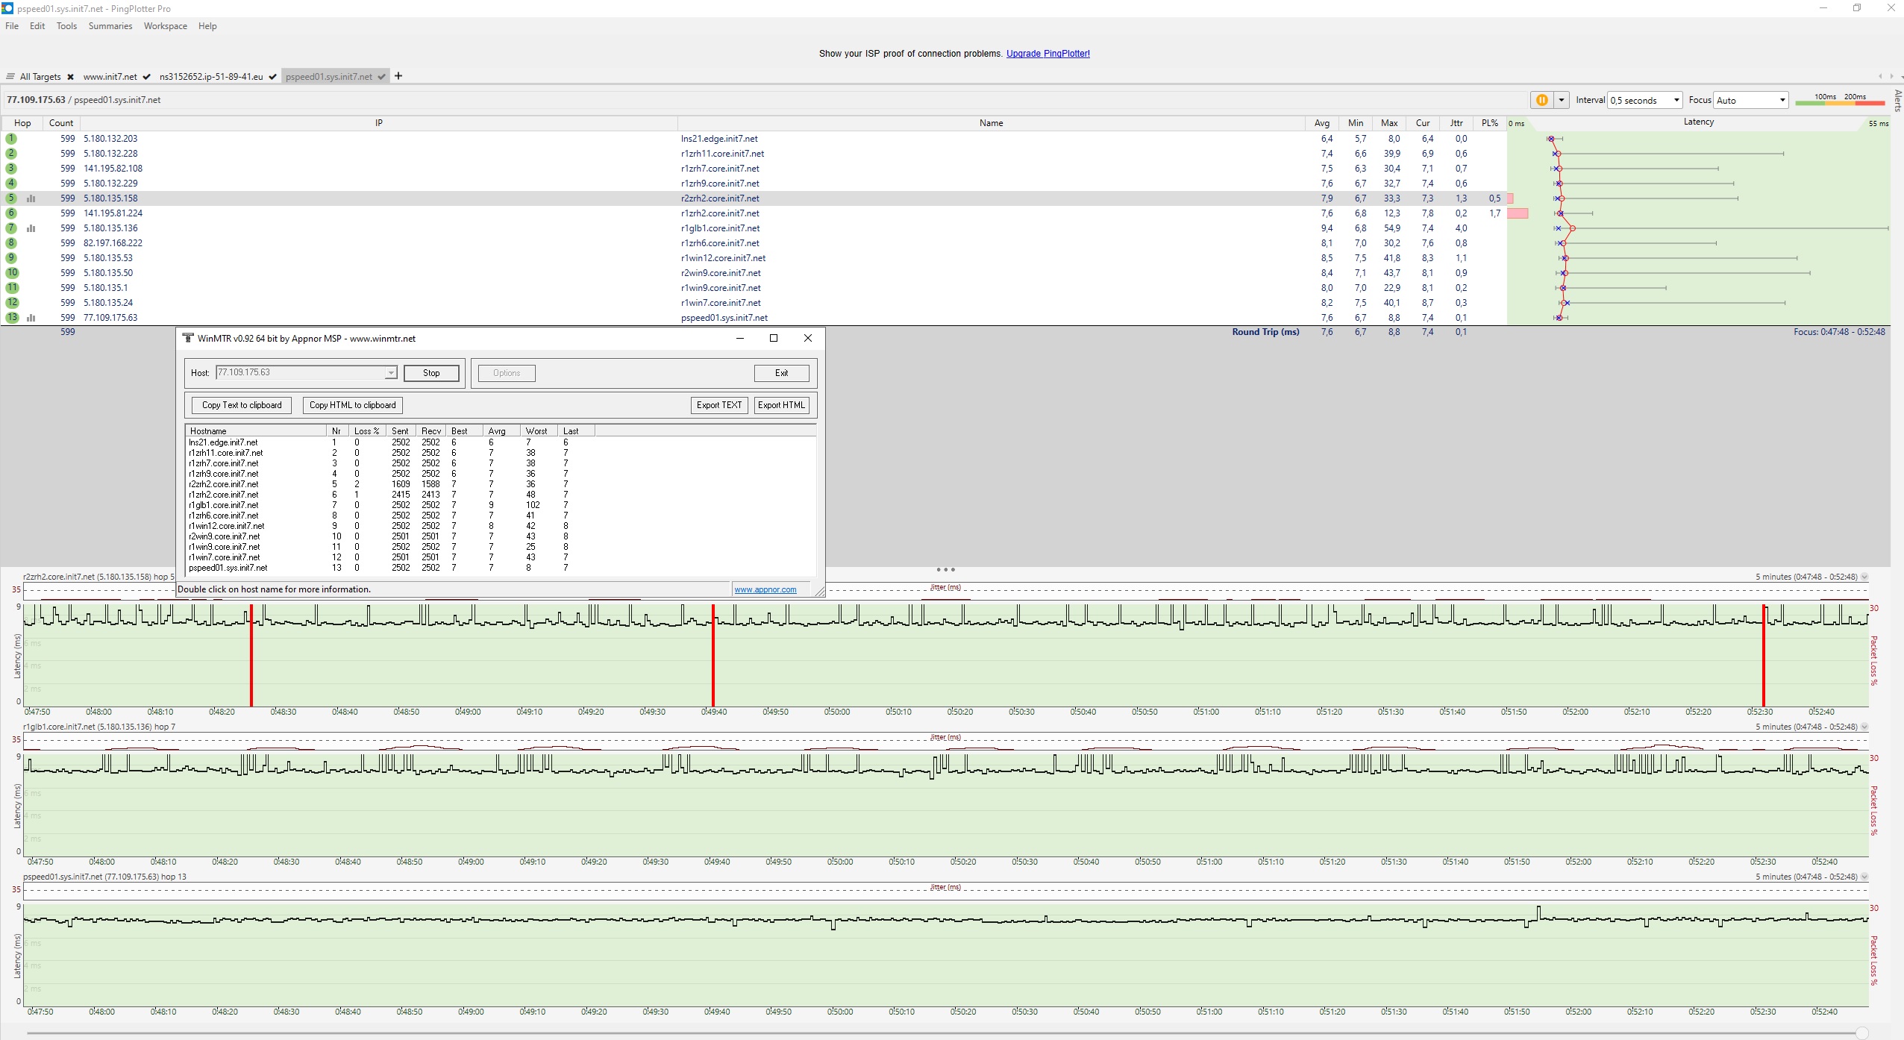Expand hop 5 timeline graph options chevron
Screen dimensions: 1904x1040
1864,577
